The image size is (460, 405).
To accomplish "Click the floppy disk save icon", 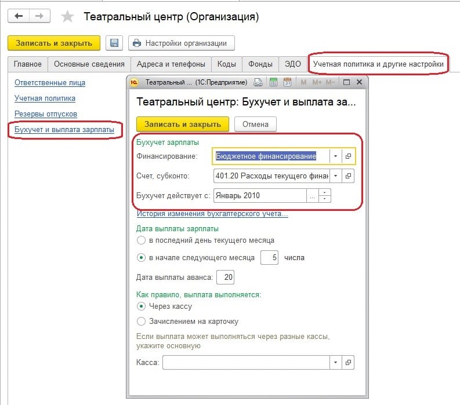I will [x=114, y=43].
